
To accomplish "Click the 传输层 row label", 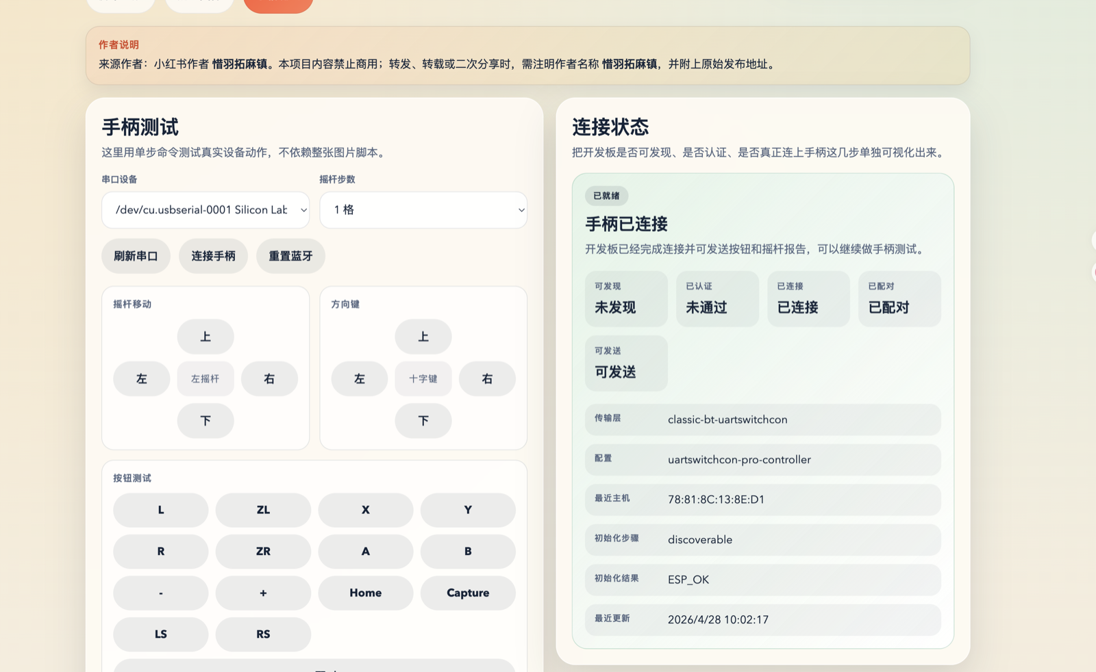I will click(608, 418).
